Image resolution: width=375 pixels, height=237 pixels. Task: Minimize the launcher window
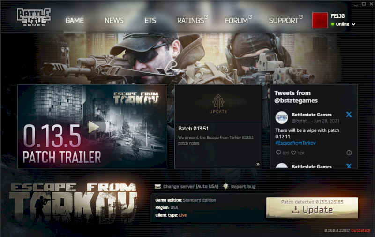pyautogui.click(x=356, y=4)
